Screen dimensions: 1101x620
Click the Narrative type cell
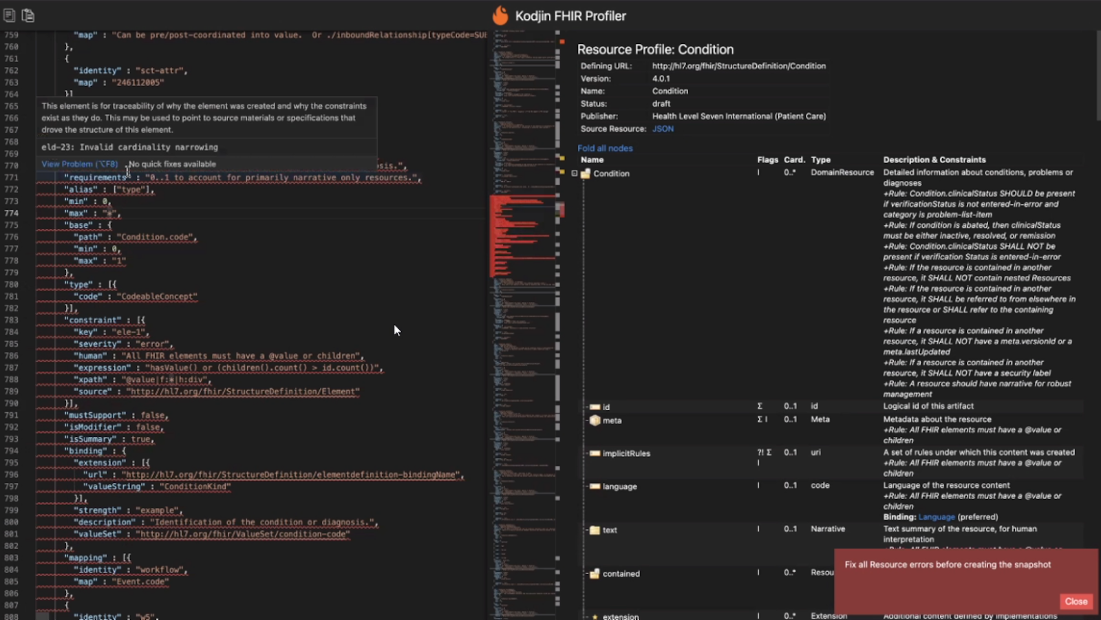(x=828, y=529)
